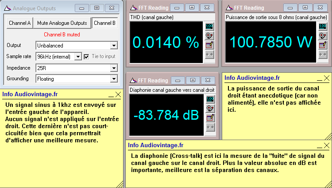Open numeric format icon in Diaphonie reading window
The width and height of the screenshot is (332, 188).
(x=210, y=99)
